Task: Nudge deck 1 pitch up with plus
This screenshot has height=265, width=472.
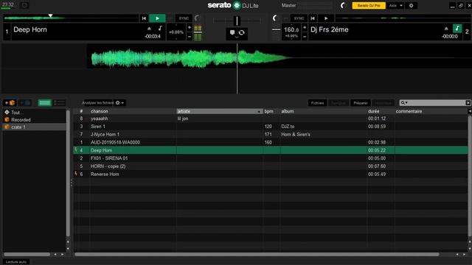Action: tap(190, 28)
